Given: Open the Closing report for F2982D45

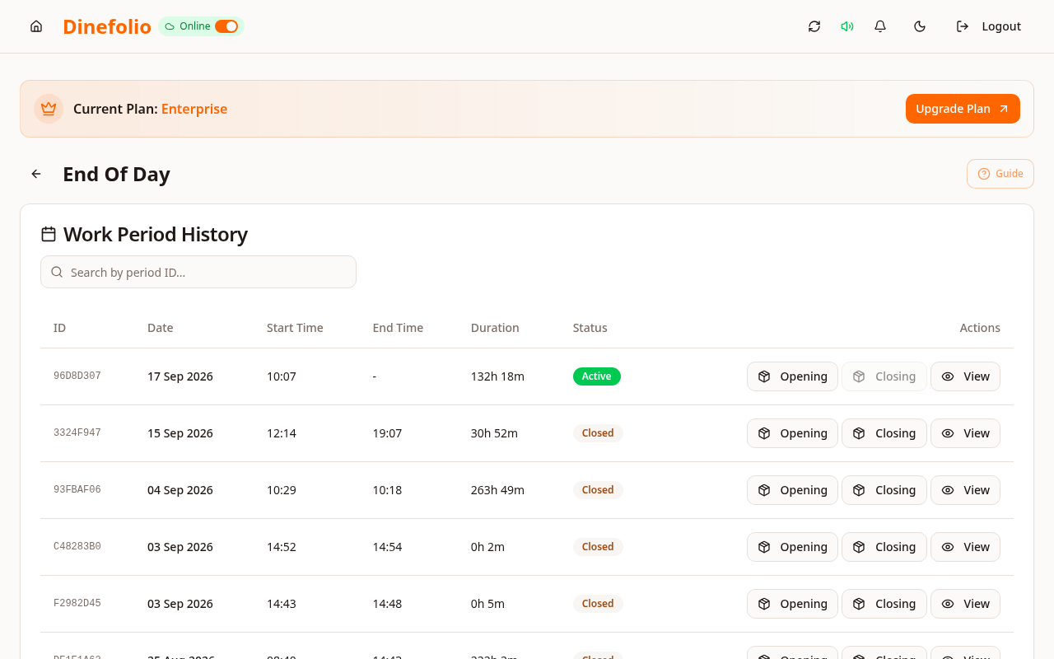Looking at the screenshot, I should pos(884,604).
